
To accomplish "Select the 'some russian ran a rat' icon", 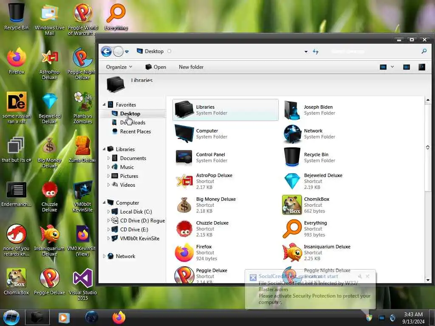I will pyautogui.click(x=17, y=107).
